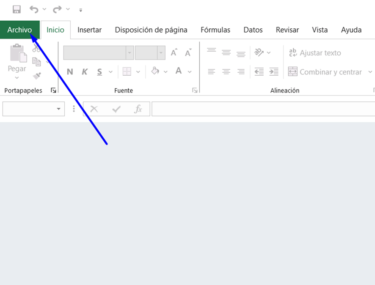This screenshot has width=375, height=285.
Task: Open the Fórmulas tab
Action: [x=215, y=30]
